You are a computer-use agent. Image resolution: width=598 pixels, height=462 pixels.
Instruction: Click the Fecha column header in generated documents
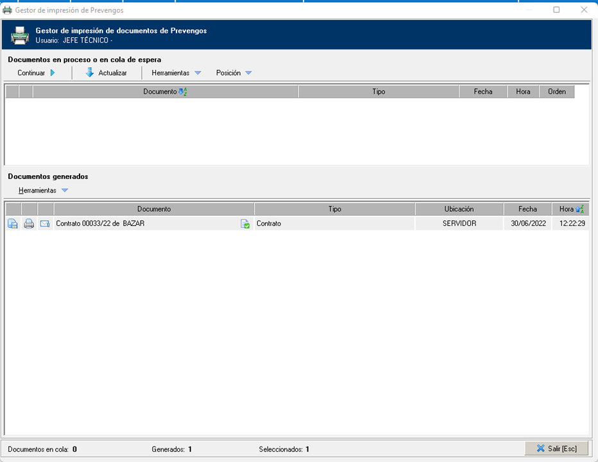527,209
